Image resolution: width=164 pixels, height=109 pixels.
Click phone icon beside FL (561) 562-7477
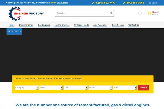pyautogui.click(x=93, y=3)
